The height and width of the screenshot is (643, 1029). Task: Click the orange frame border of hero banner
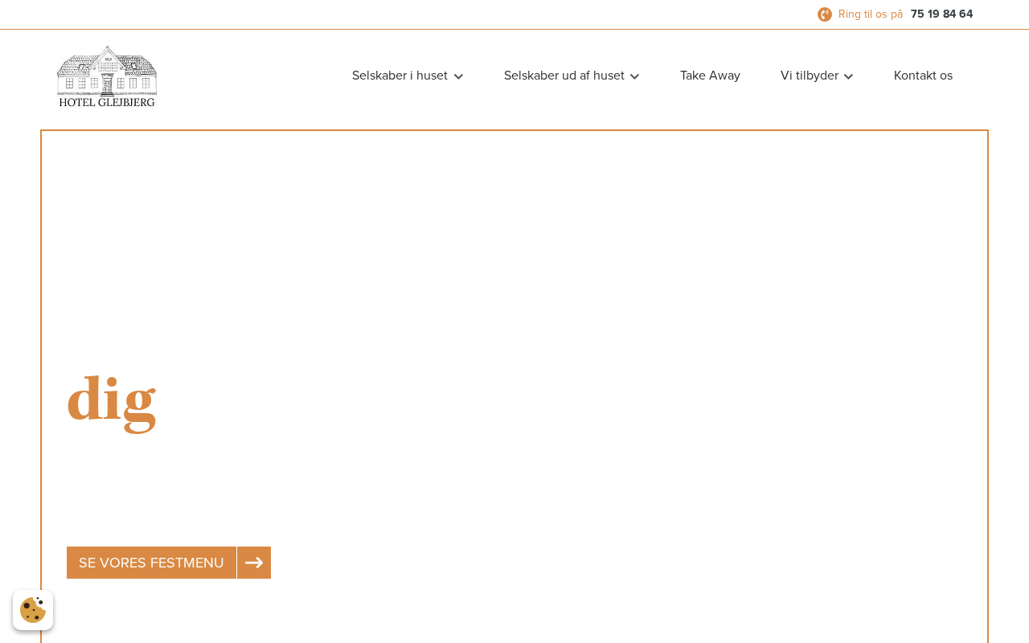(x=514, y=130)
